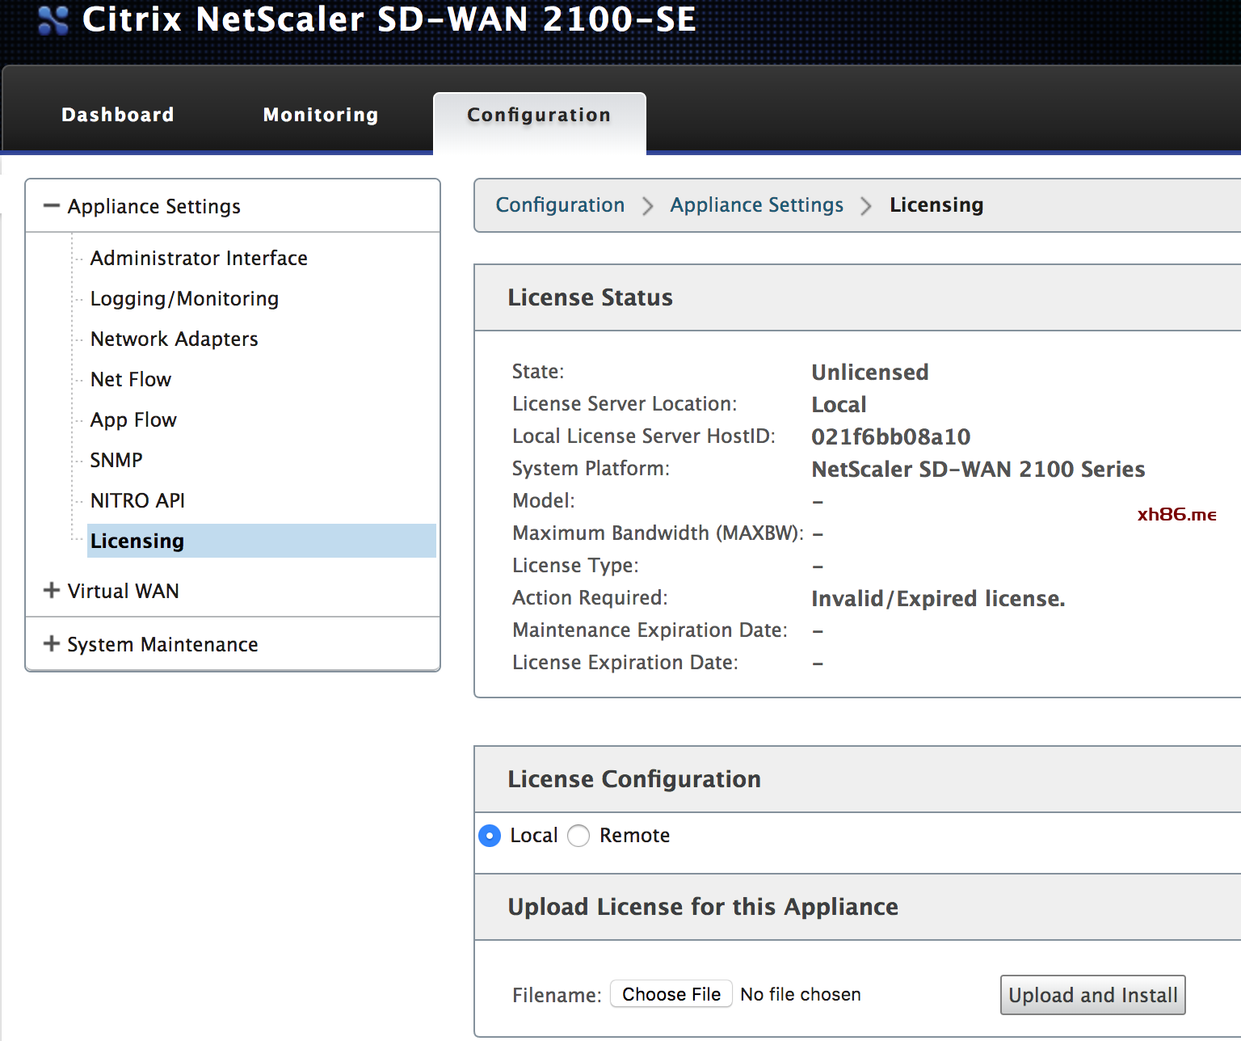Image resolution: width=1241 pixels, height=1041 pixels.
Task: Click the Licensing breadcrumb text
Action: (936, 204)
